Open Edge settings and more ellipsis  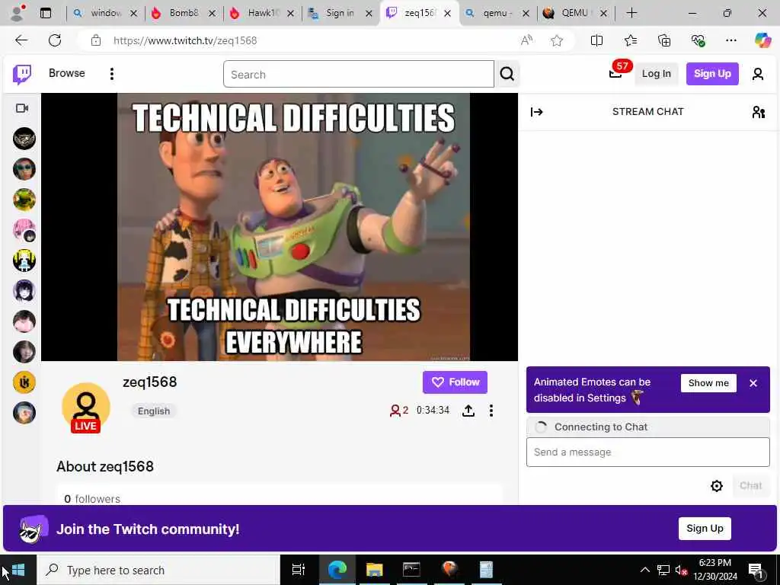pos(730,41)
